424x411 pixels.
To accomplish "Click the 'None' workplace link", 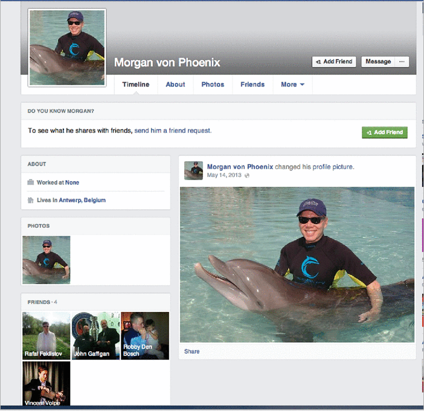I will coord(72,183).
